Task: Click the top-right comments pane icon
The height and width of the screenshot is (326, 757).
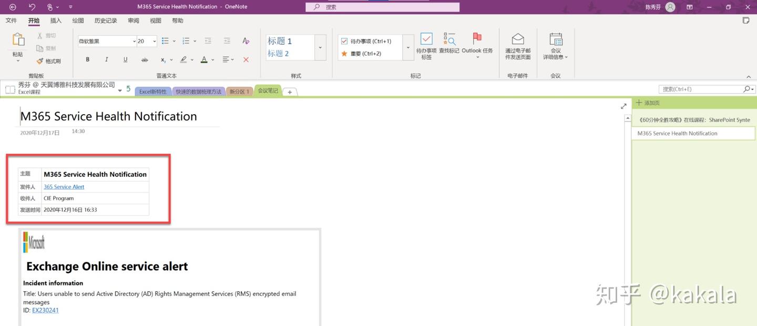Action: 746,21
